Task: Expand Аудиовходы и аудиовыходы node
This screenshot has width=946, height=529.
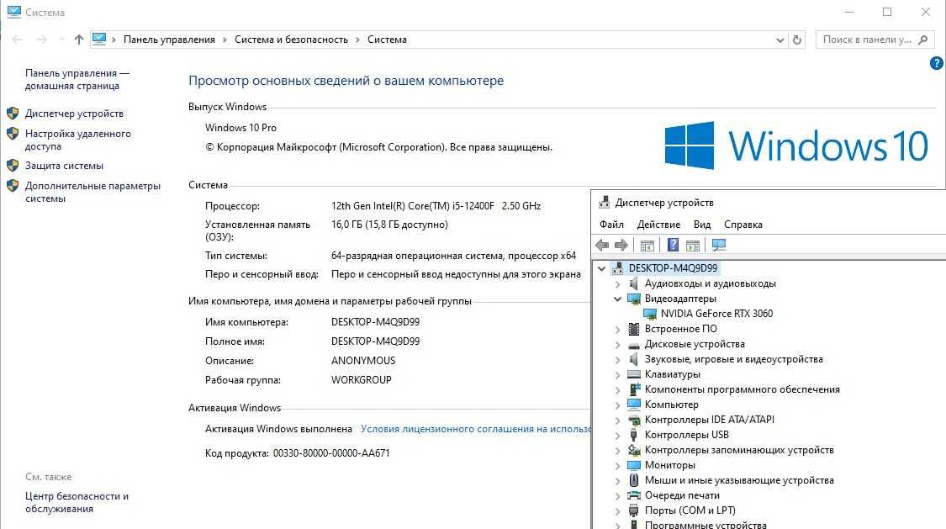Action: [x=617, y=283]
